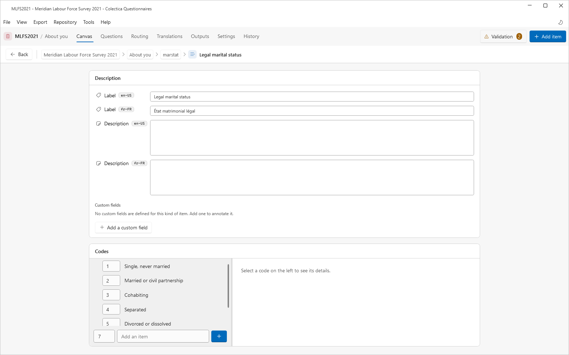569x355 pixels.
Task: Click the Description section header
Action: pyautogui.click(x=108, y=78)
